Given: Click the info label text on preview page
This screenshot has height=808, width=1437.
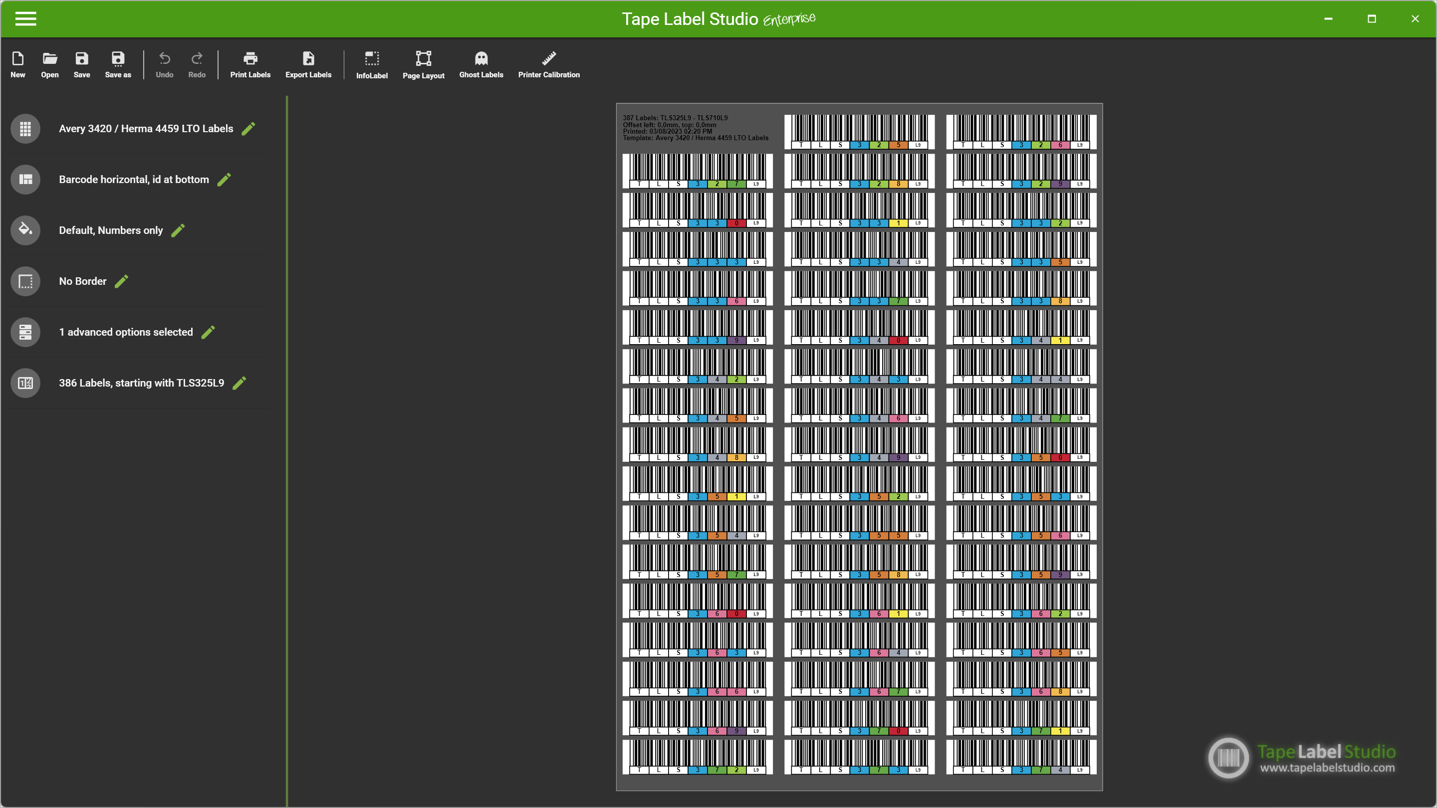Looking at the screenshot, I should coord(695,128).
